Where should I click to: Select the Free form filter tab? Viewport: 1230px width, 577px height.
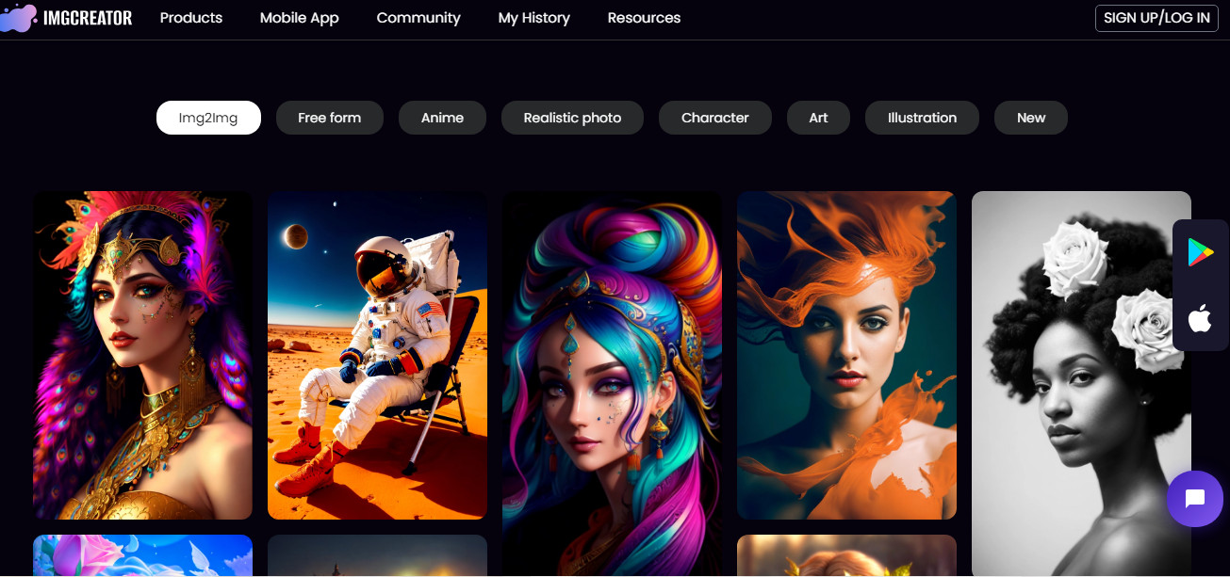coord(330,118)
